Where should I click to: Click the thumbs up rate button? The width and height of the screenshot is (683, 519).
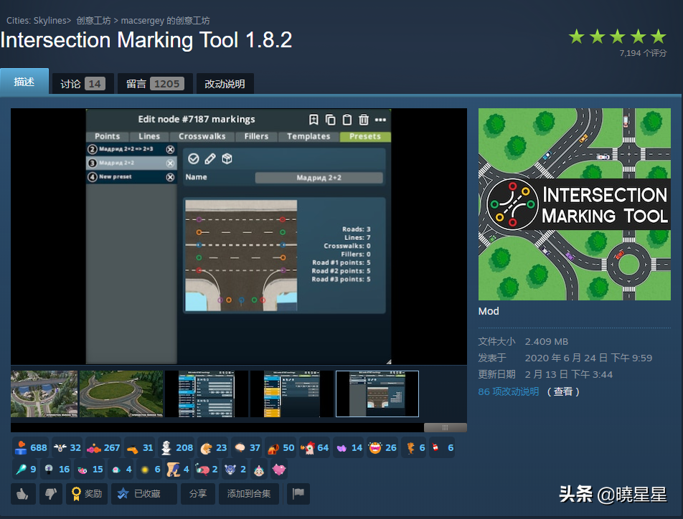click(23, 493)
